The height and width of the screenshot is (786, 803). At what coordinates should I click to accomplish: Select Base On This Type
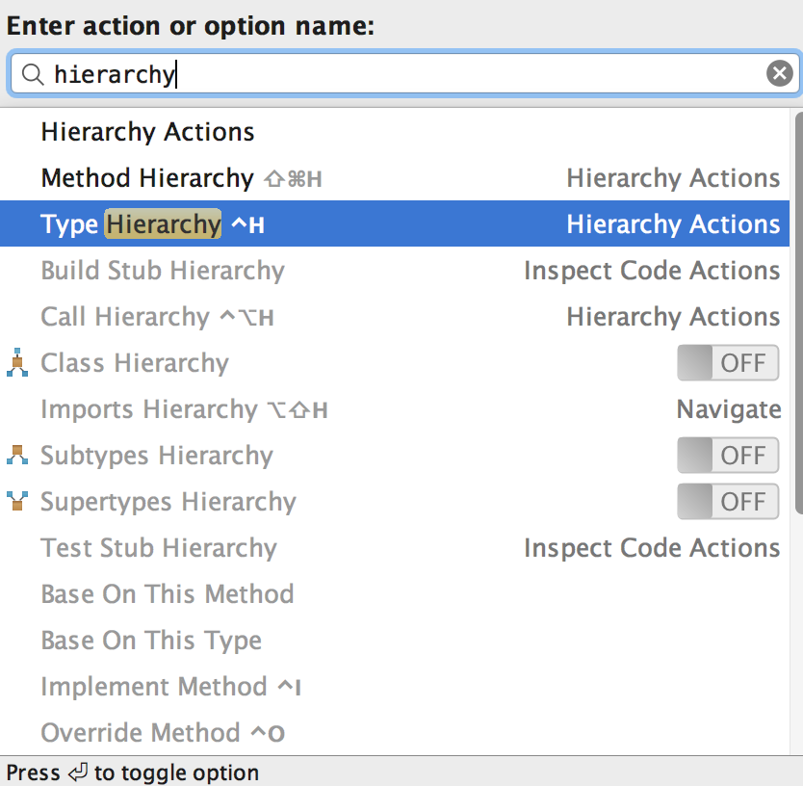151,641
